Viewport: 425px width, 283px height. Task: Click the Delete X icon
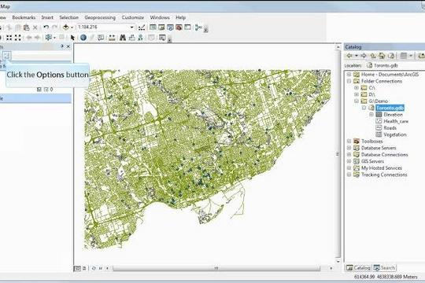pyautogui.click(x=35, y=28)
